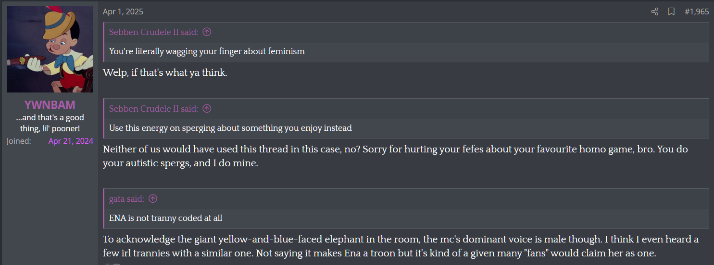
Task: Jump to gata's original post via arrow icon
Action: [153, 199]
